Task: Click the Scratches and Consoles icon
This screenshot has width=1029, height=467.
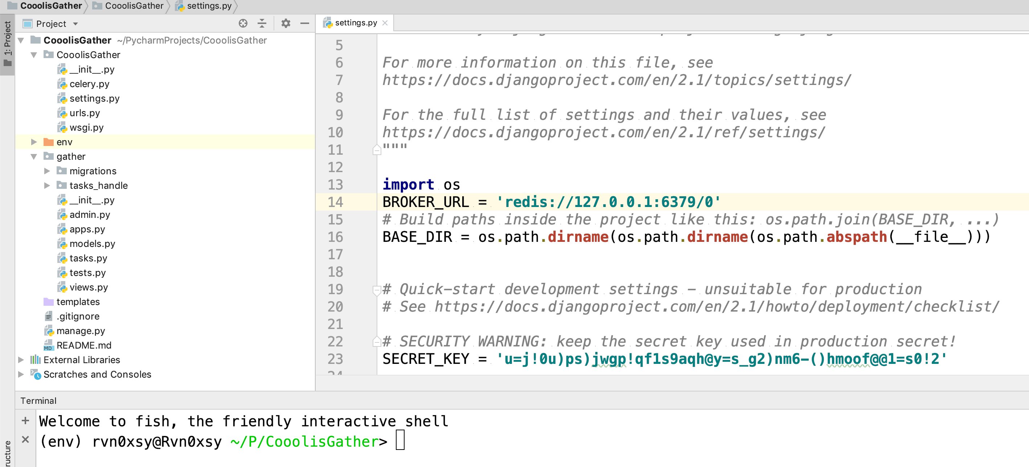Action: [x=36, y=374]
